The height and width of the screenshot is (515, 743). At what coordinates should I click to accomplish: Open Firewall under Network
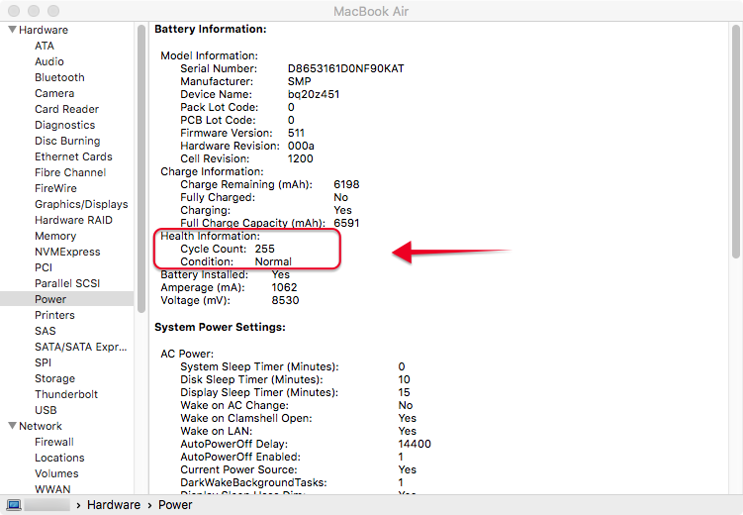point(54,442)
